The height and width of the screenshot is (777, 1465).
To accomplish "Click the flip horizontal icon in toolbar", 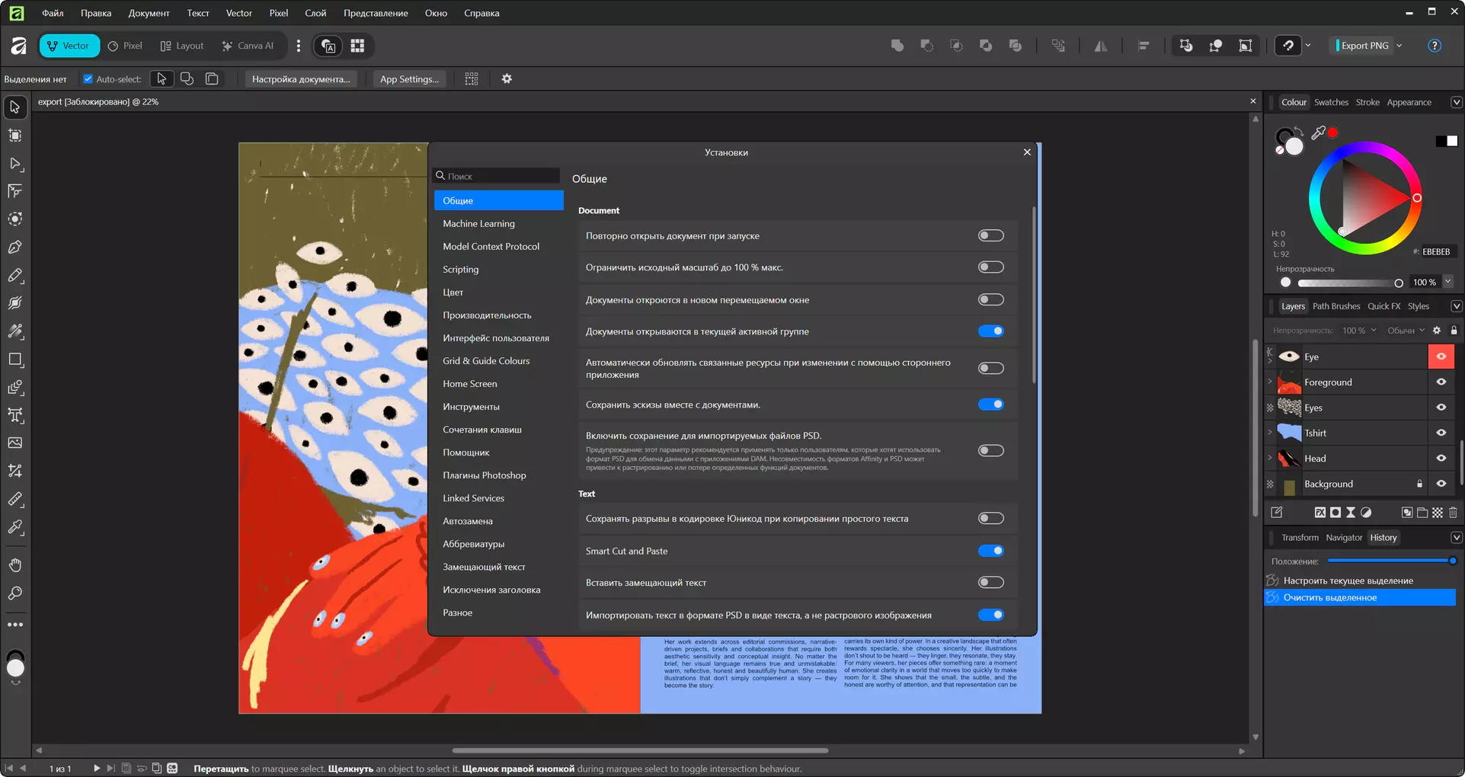I will (x=1101, y=46).
